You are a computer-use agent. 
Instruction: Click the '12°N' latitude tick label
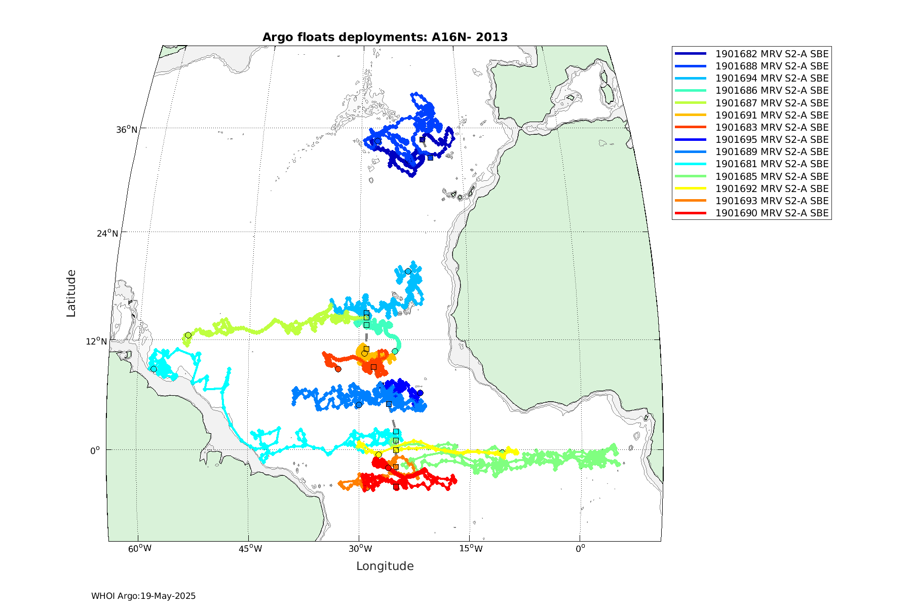coord(96,341)
